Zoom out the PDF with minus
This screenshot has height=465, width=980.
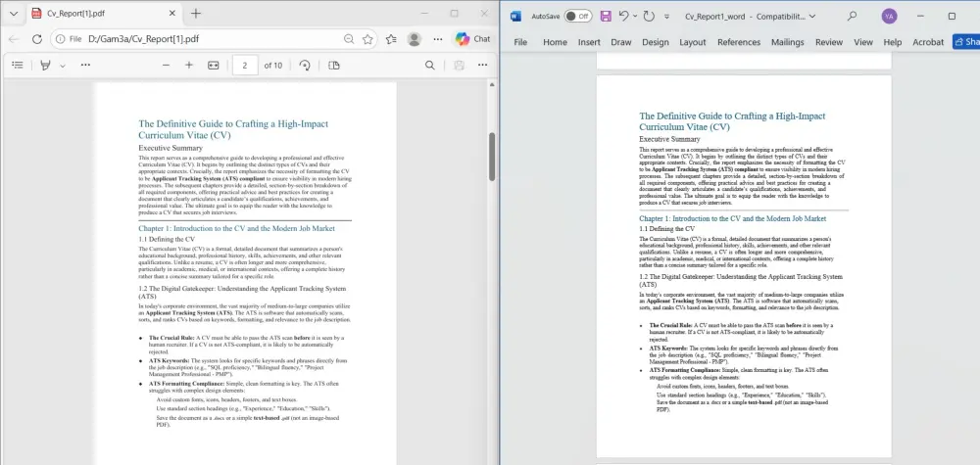pos(166,65)
